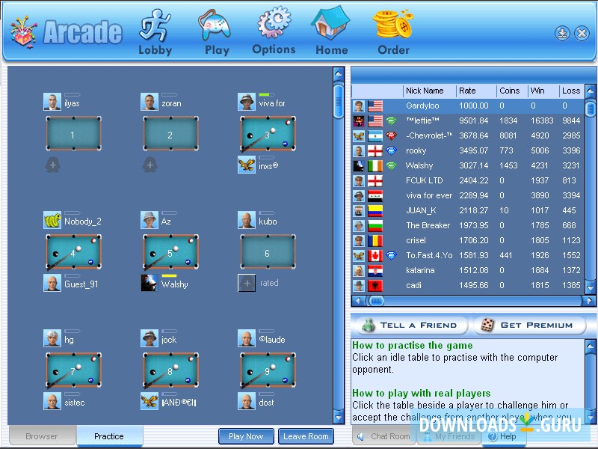The width and height of the screenshot is (598, 449).
Task: Select the cadi player row
Action: pyautogui.click(x=468, y=285)
